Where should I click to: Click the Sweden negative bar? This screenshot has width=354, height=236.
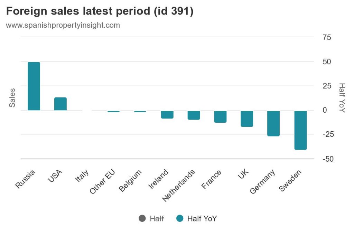[300, 130]
